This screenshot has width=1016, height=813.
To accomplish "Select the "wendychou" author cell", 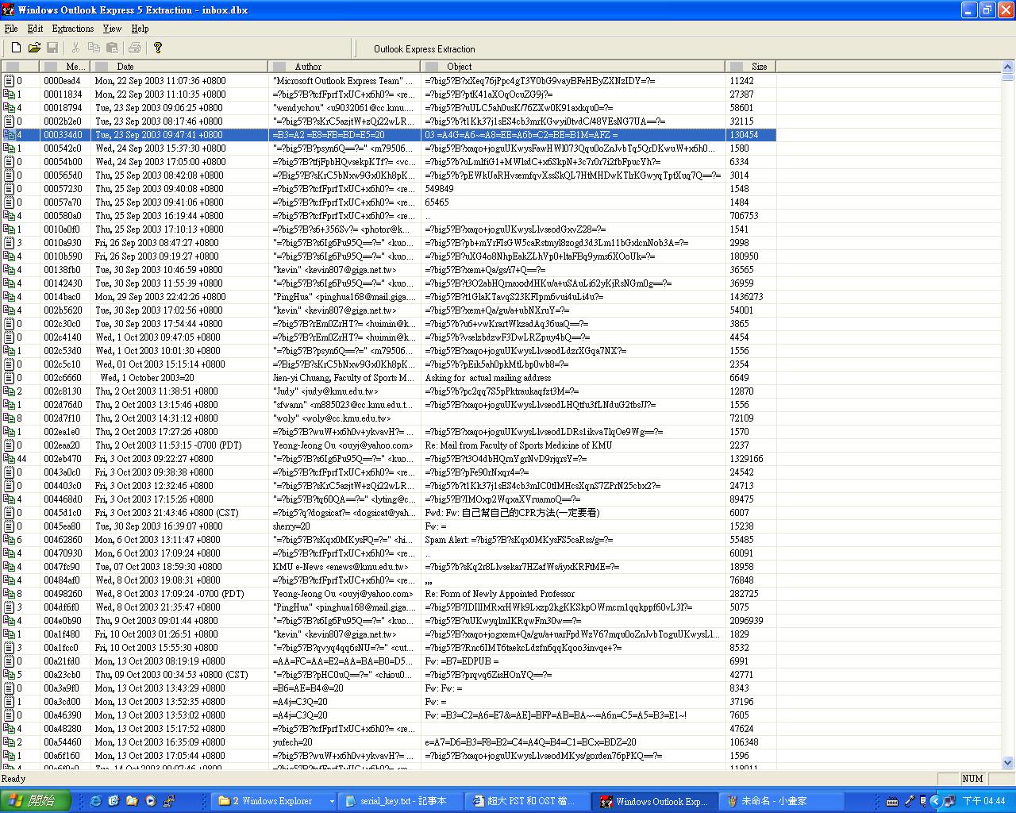I will (x=343, y=108).
